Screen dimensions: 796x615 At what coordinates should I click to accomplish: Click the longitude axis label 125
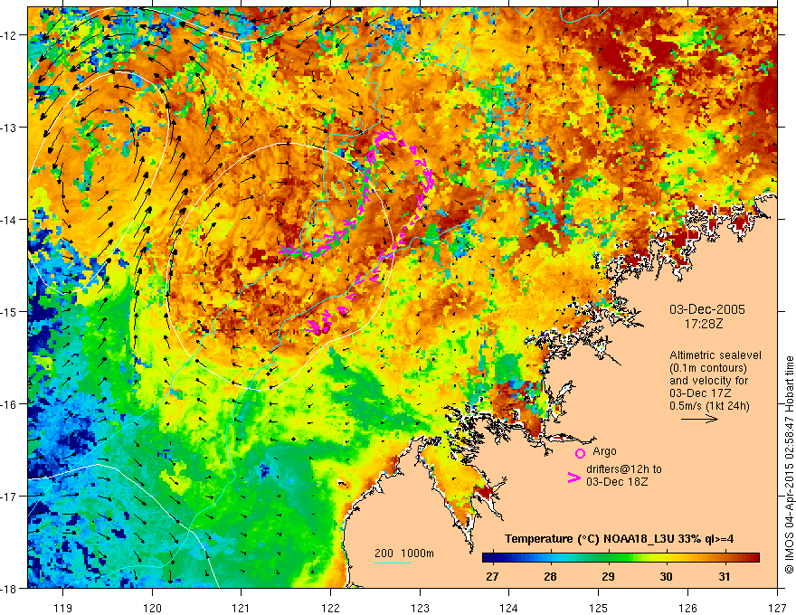coord(599,608)
